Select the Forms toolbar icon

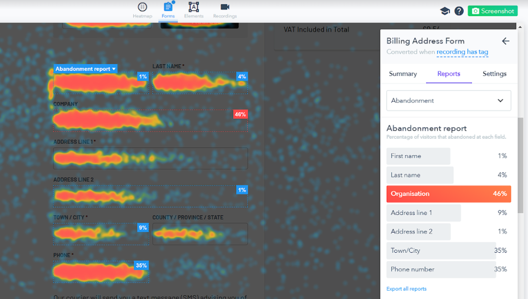[168, 7]
